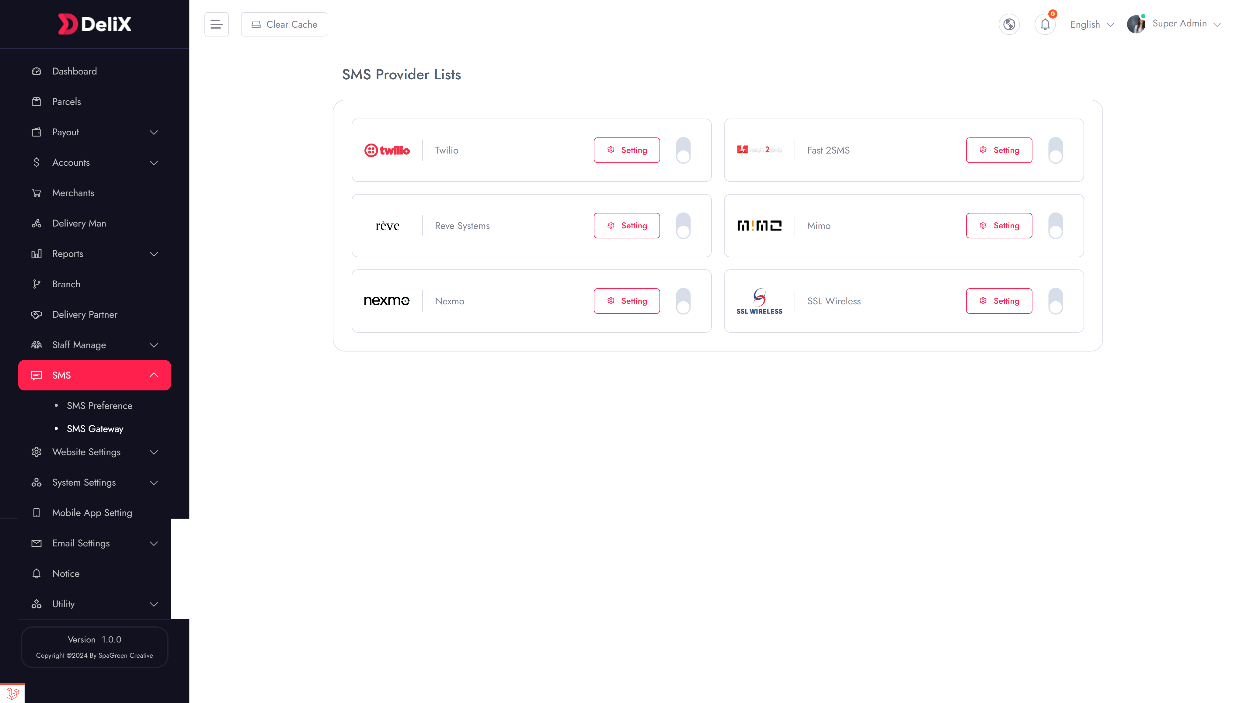Open the globe website icon

tap(1009, 24)
